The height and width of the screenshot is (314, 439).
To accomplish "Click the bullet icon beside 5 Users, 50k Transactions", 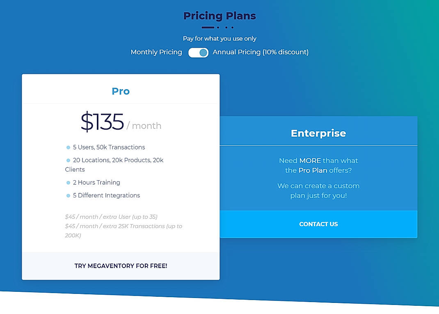I will click(68, 147).
